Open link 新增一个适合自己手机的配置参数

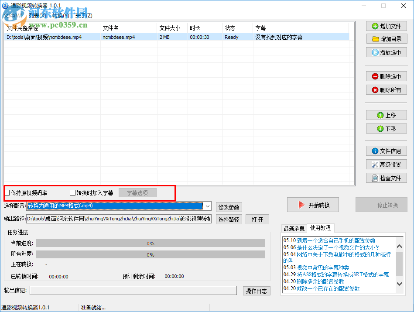336,240
